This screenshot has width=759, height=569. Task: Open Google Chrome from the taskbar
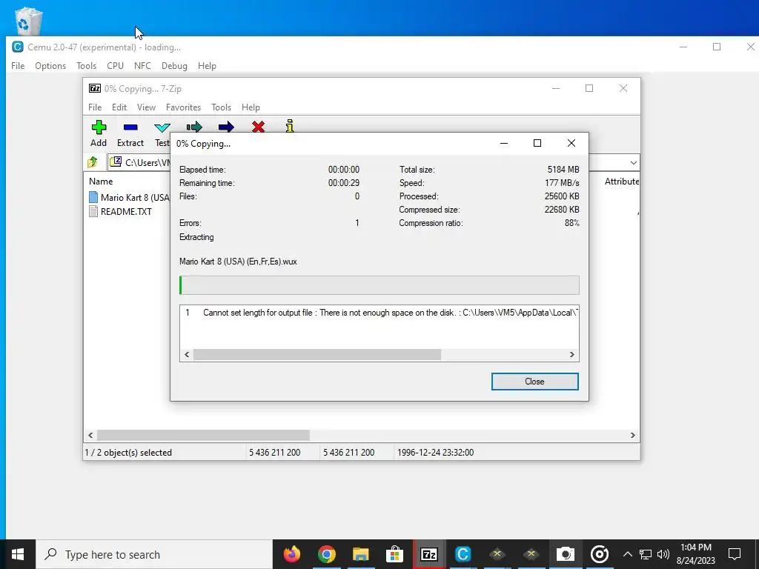click(327, 554)
